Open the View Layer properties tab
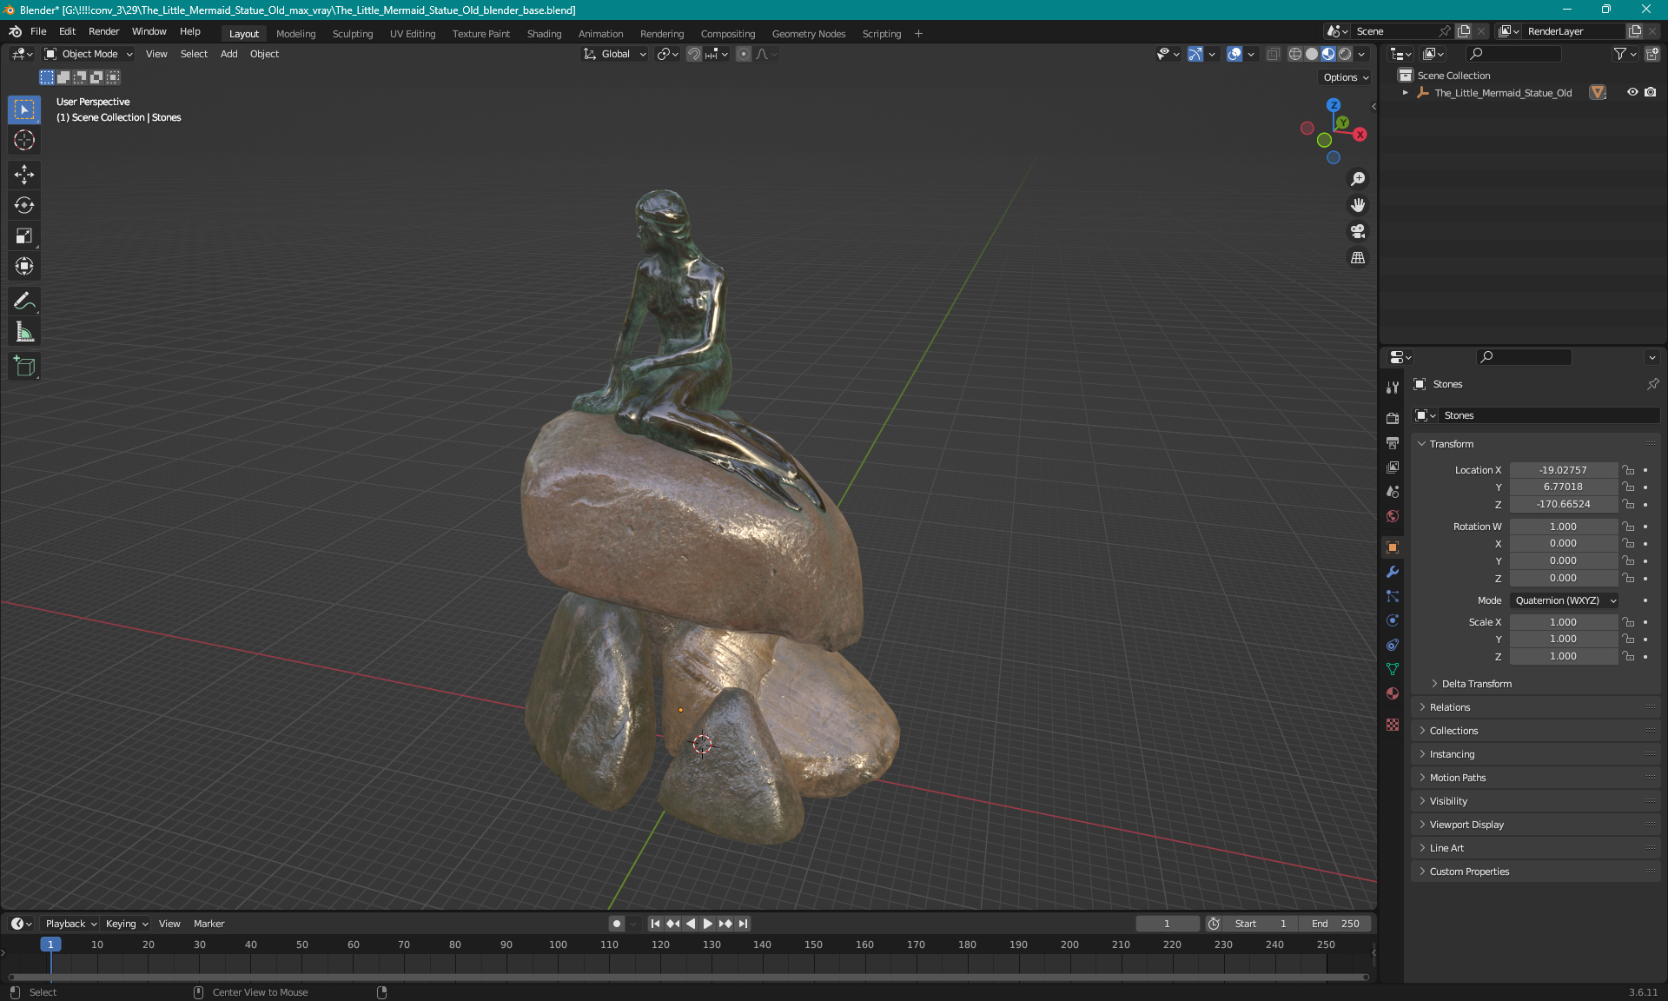 pyautogui.click(x=1393, y=467)
